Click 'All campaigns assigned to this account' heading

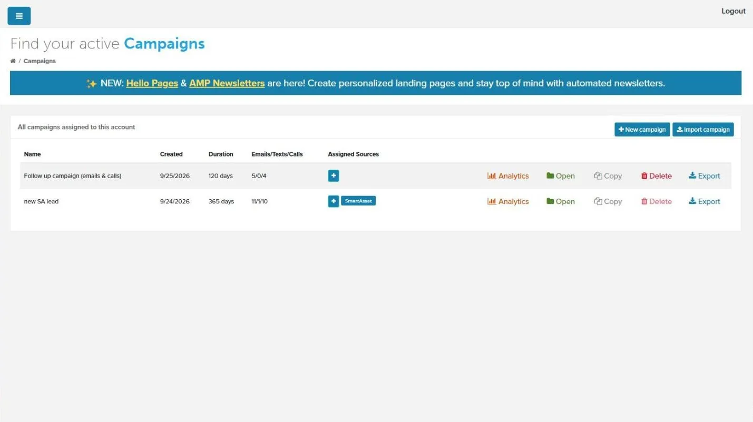(76, 127)
